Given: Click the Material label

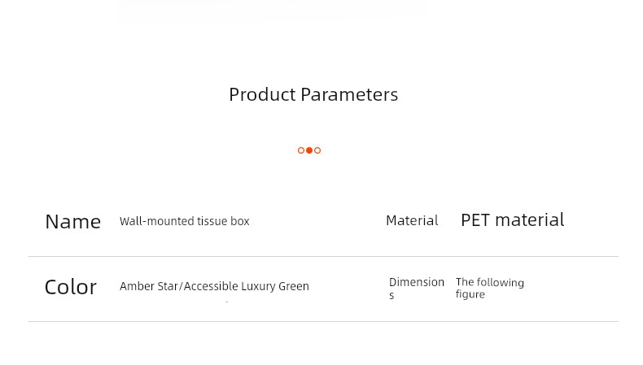Looking at the screenshot, I should 412,220.
